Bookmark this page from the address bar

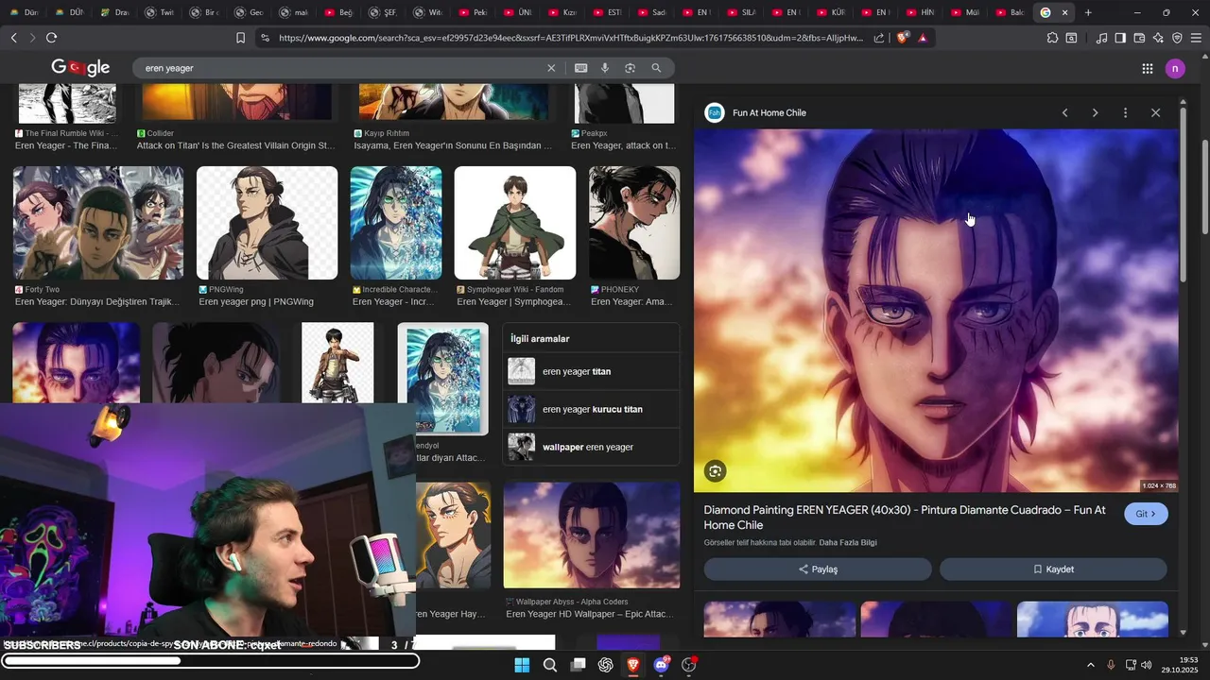[240, 38]
